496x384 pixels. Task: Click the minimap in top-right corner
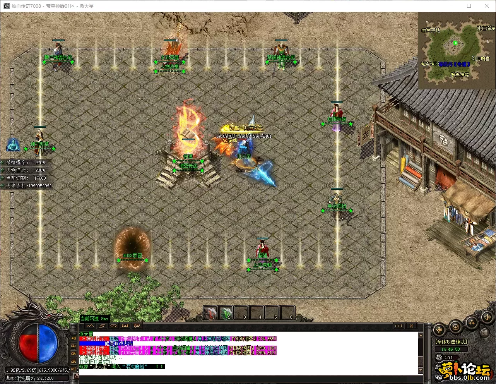coord(457,51)
